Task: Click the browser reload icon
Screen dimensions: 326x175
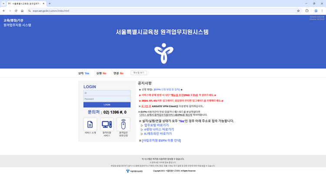Action: coord(16,11)
